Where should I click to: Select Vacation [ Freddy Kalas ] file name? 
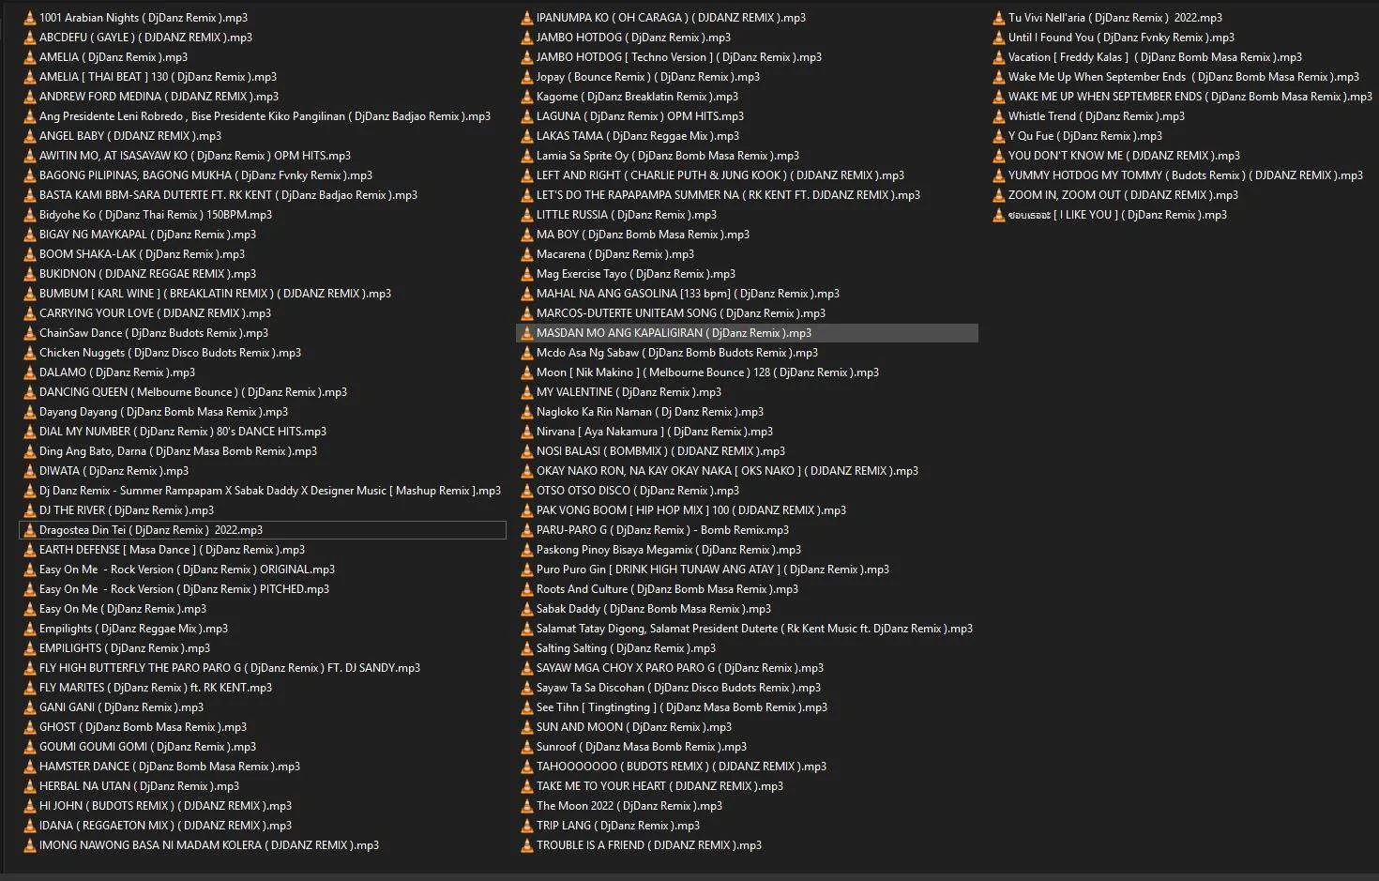[1155, 57]
